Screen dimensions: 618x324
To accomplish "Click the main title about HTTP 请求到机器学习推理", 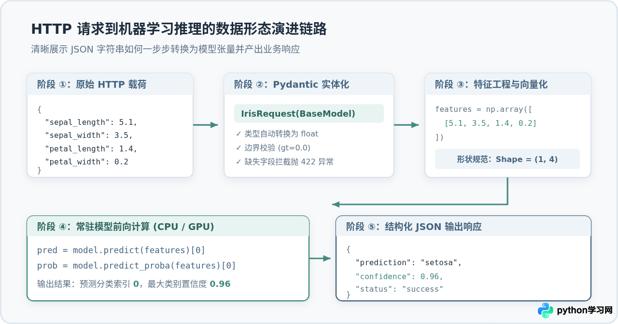I will (x=179, y=29).
